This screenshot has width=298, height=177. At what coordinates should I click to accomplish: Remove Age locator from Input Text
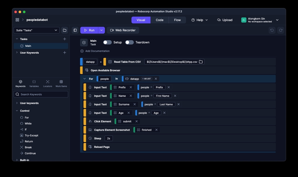pos(129,113)
